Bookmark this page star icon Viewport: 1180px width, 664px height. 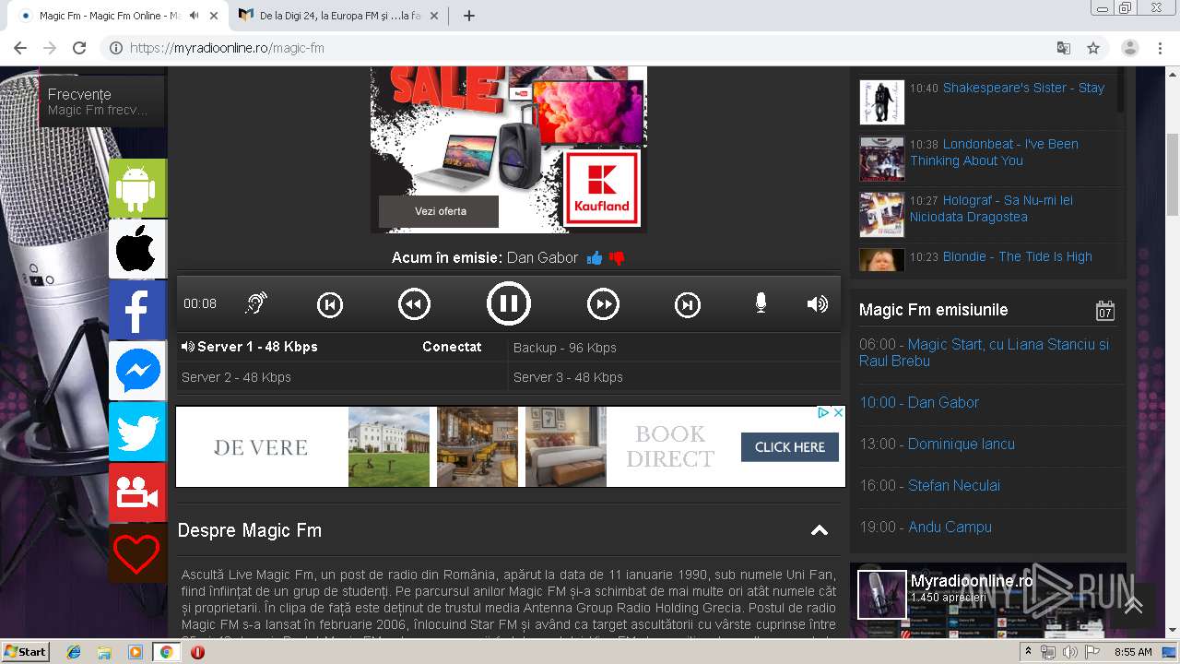coord(1093,48)
